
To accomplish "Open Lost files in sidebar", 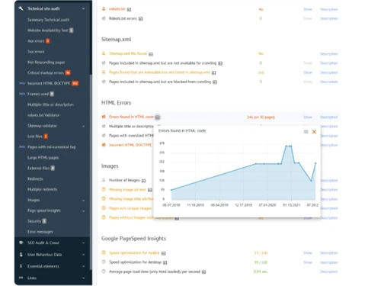I will (35, 137).
